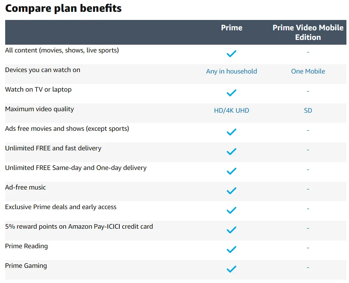Click the checkmark for Unlimited FREE and fast delivery
349x283 pixels.
[x=231, y=152]
